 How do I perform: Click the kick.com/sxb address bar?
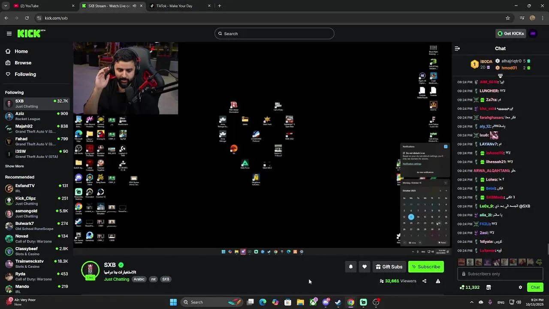pyautogui.click(x=274, y=18)
